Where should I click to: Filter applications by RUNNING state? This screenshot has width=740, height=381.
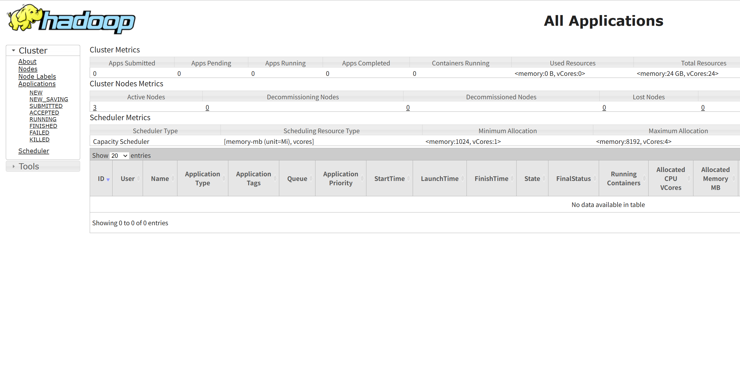[43, 119]
